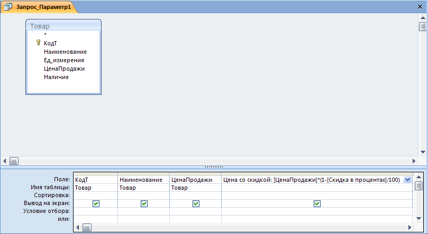Click the Товар table title bar
The height and width of the screenshot is (234, 428).
63,26
